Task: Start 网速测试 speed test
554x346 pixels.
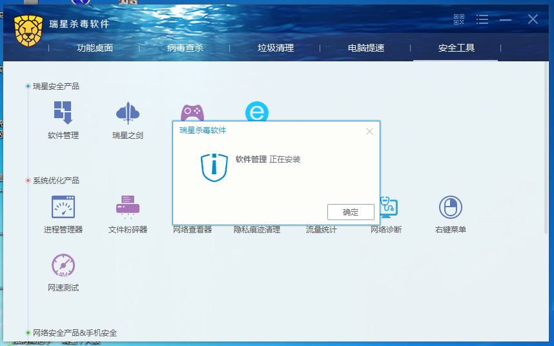Action: pos(63,265)
